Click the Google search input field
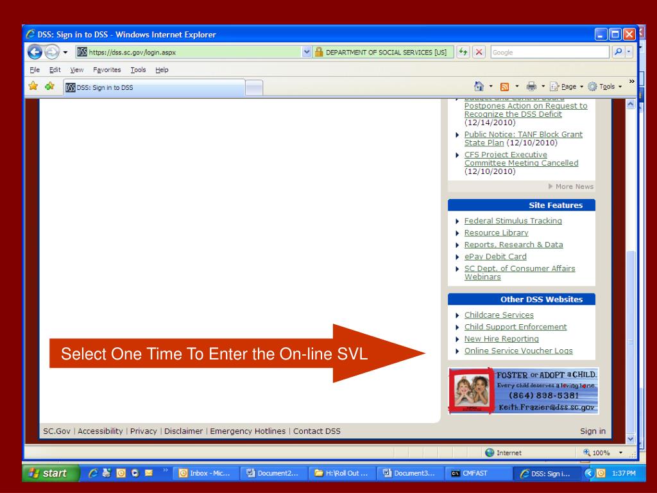This screenshot has height=493, width=657. pyautogui.click(x=549, y=53)
